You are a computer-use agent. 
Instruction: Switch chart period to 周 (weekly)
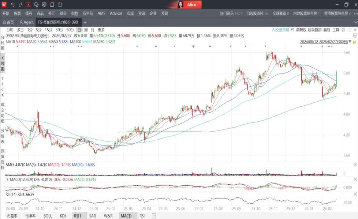pos(86,30)
